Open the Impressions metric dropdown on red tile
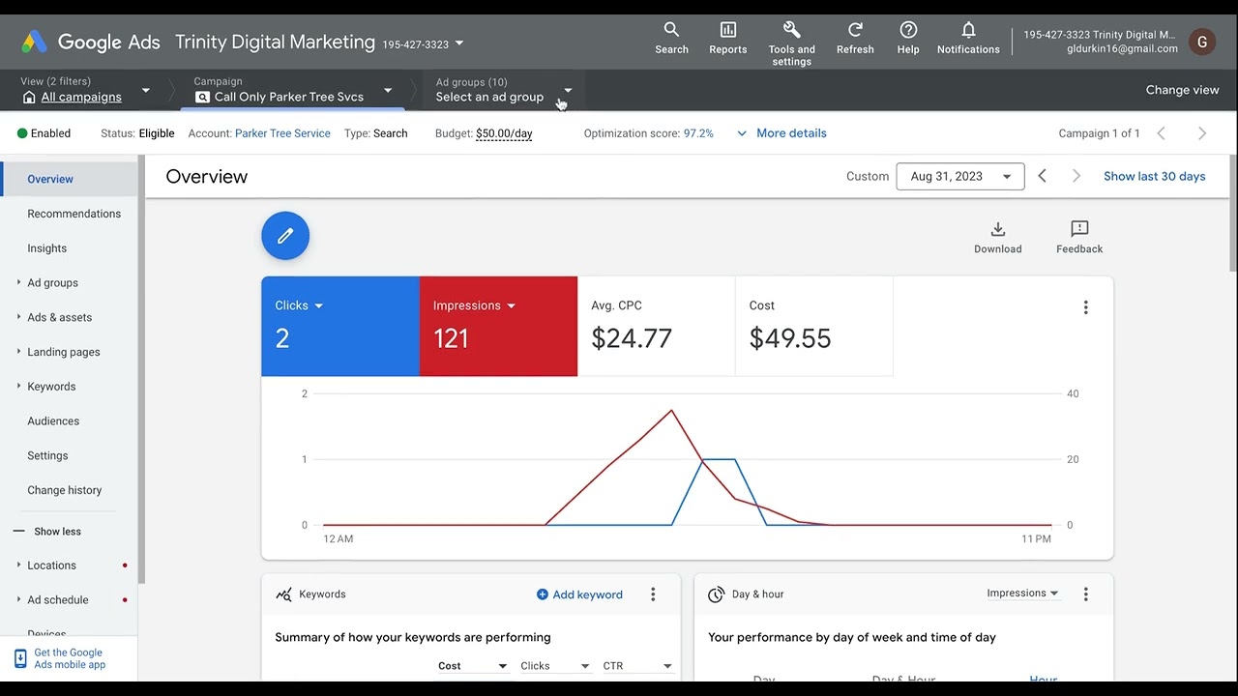 click(x=512, y=306)
